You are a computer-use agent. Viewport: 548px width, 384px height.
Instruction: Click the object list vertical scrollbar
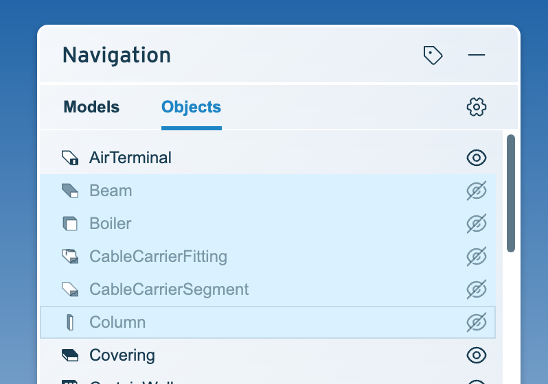(511, 193)
